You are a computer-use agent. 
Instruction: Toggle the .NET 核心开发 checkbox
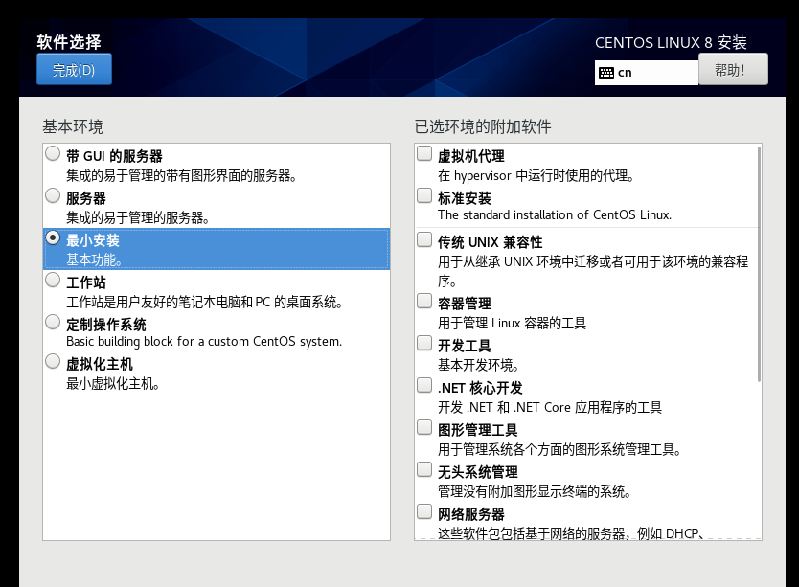(x=424, y=385)
